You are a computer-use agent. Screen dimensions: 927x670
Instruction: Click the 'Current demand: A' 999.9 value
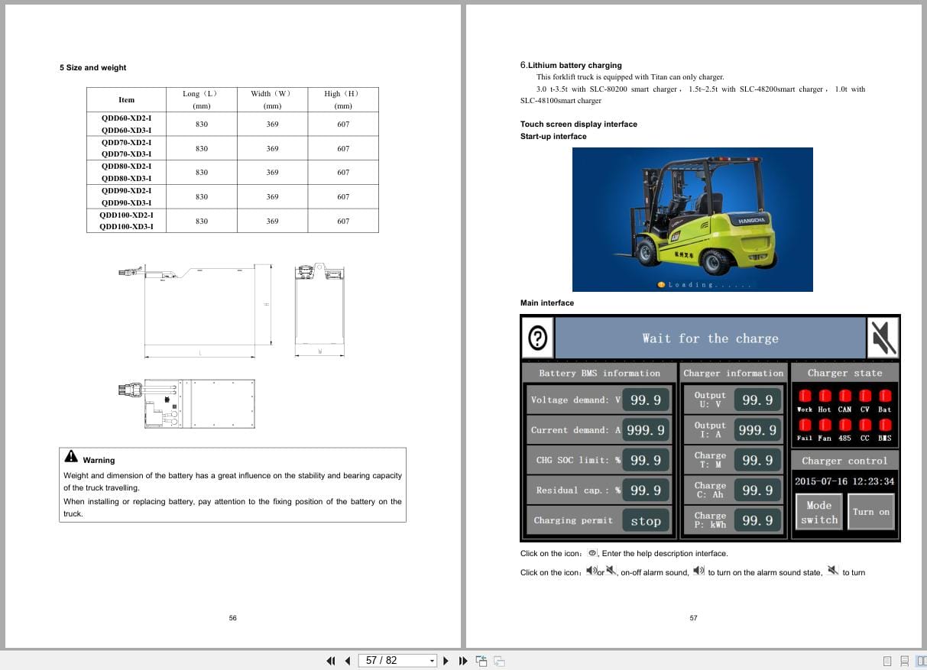coord(646,430)
